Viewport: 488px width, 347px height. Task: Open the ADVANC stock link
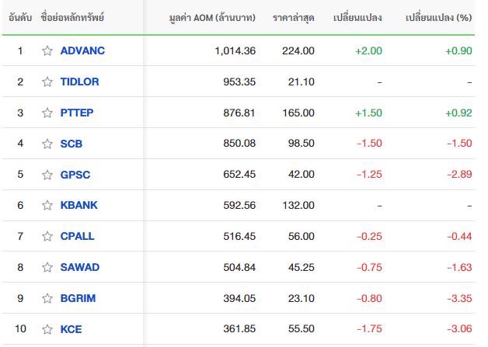point(82,50)
